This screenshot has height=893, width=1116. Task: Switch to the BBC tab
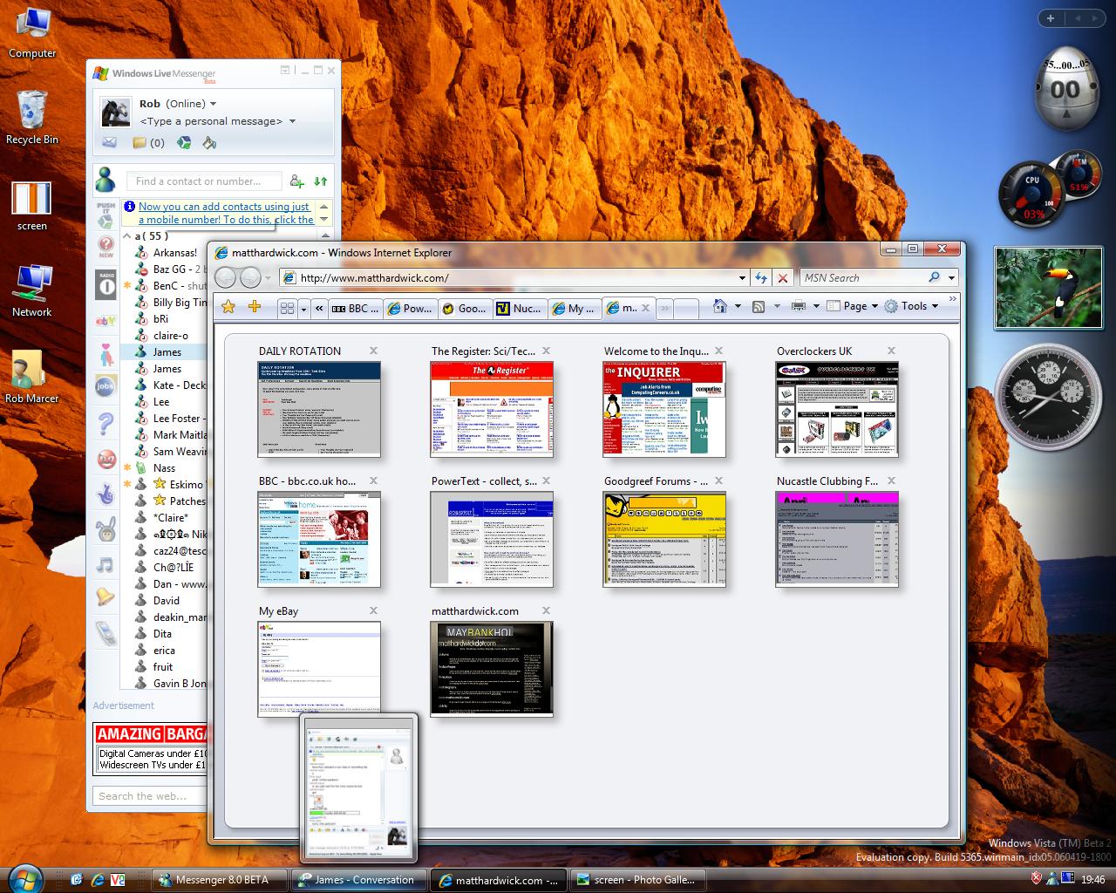pyautogui.click(x=356, y=308)
